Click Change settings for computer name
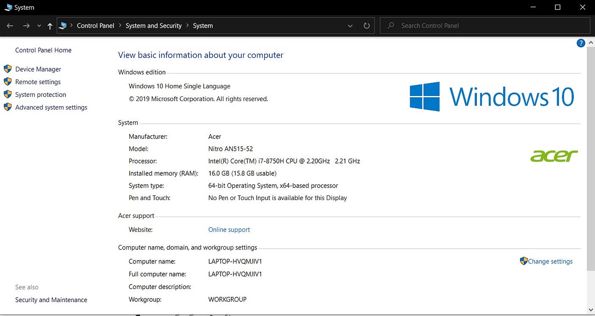Viewport: 595px width, 316px height. (x=550, y=261)
